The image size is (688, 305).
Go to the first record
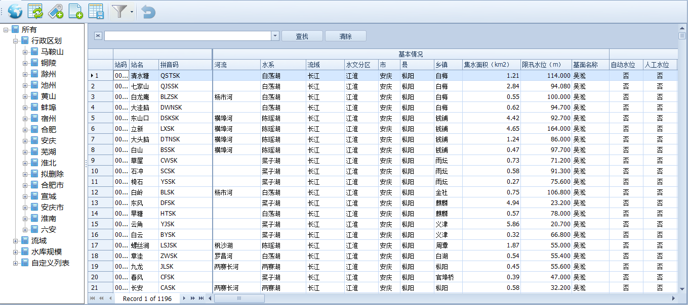pyautogui.click(x=92, y=298)
